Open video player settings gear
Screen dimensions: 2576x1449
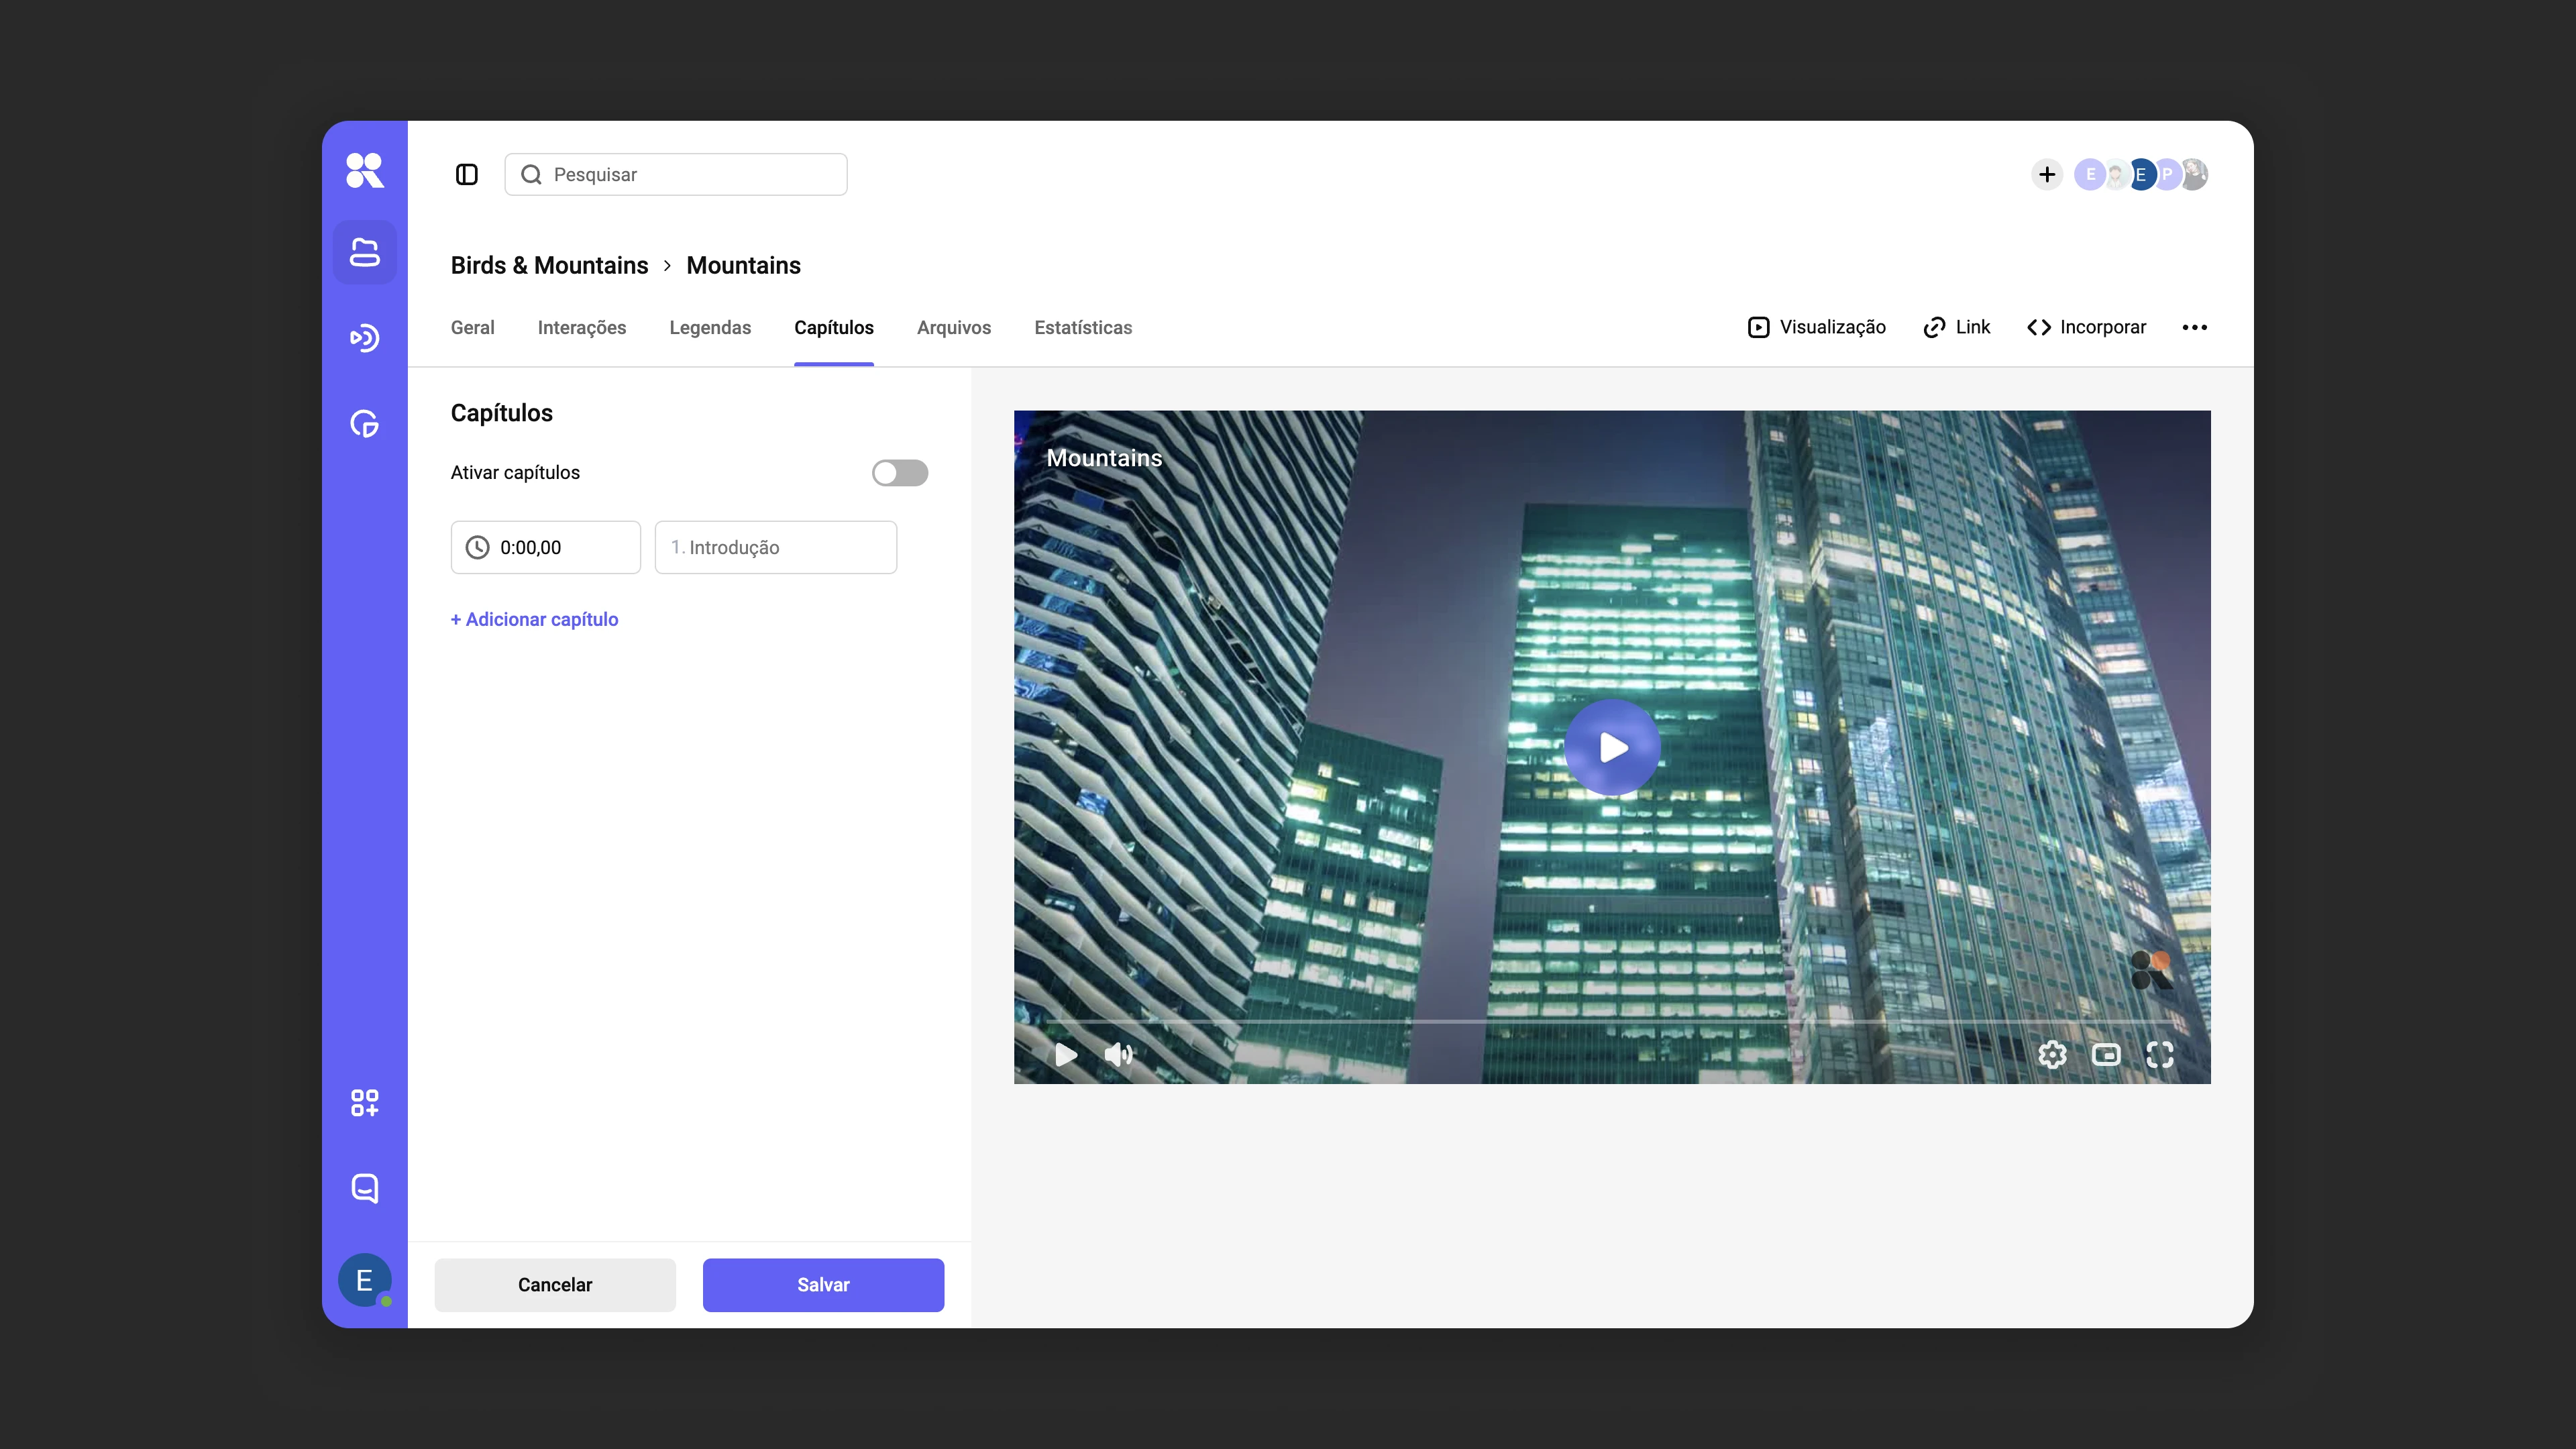pos(2052,1054)
